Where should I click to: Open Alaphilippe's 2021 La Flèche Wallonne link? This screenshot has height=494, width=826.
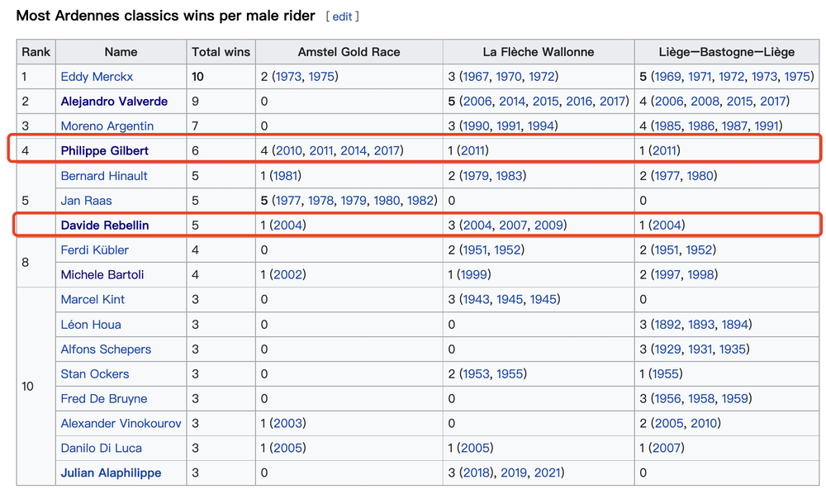click(548, 473)
